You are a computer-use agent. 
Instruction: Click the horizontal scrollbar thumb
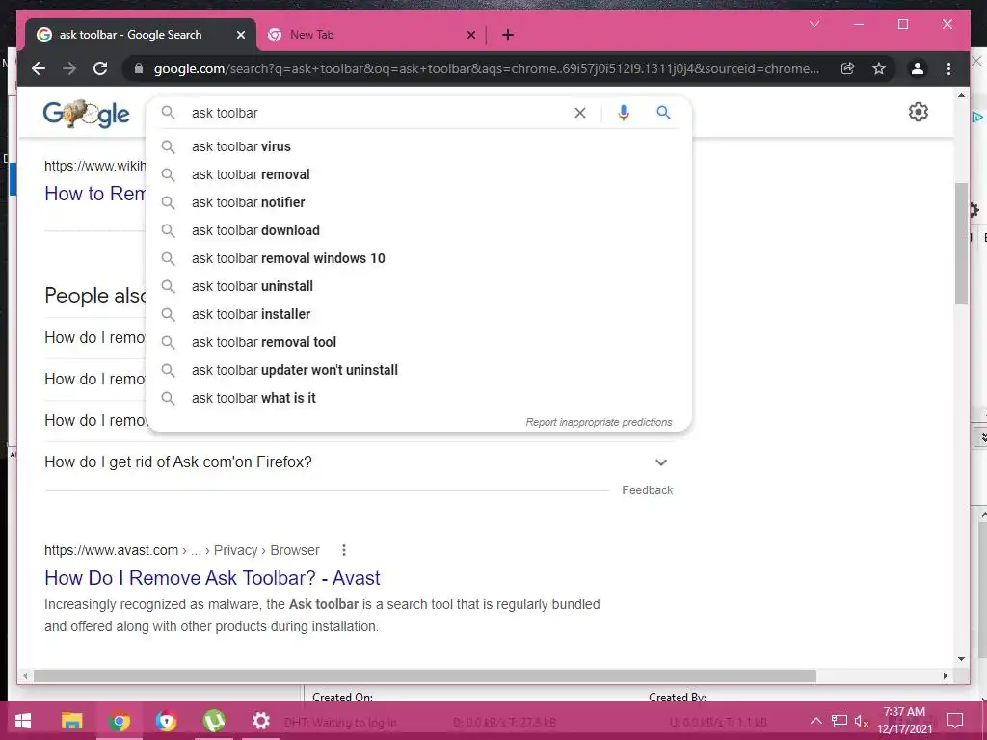[x=425, y=675]
